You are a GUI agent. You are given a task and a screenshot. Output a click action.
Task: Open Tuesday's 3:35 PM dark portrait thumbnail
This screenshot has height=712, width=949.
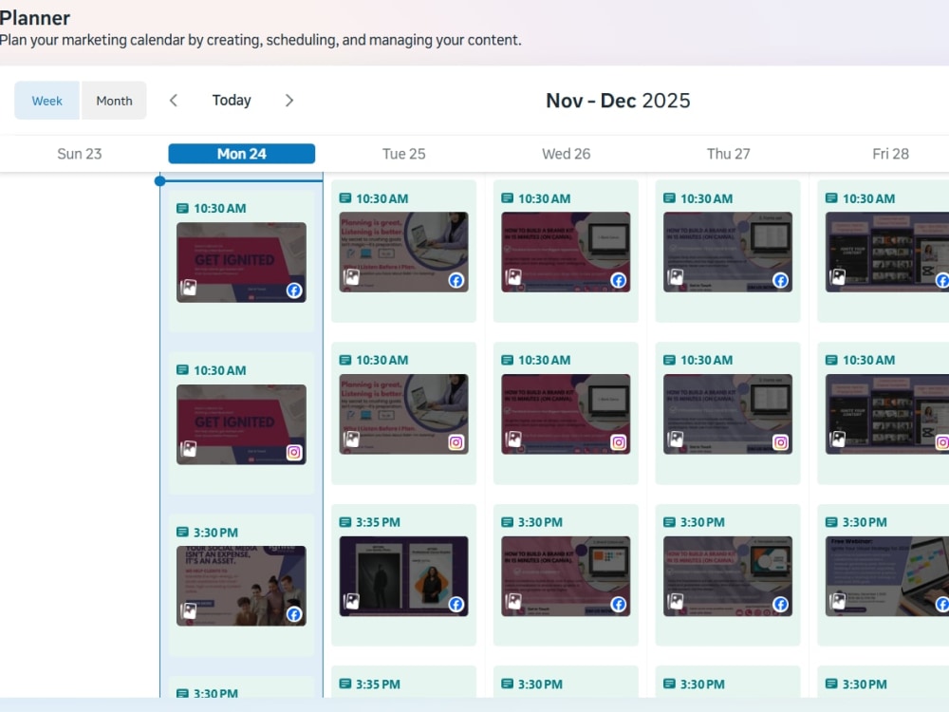(403, 576)
